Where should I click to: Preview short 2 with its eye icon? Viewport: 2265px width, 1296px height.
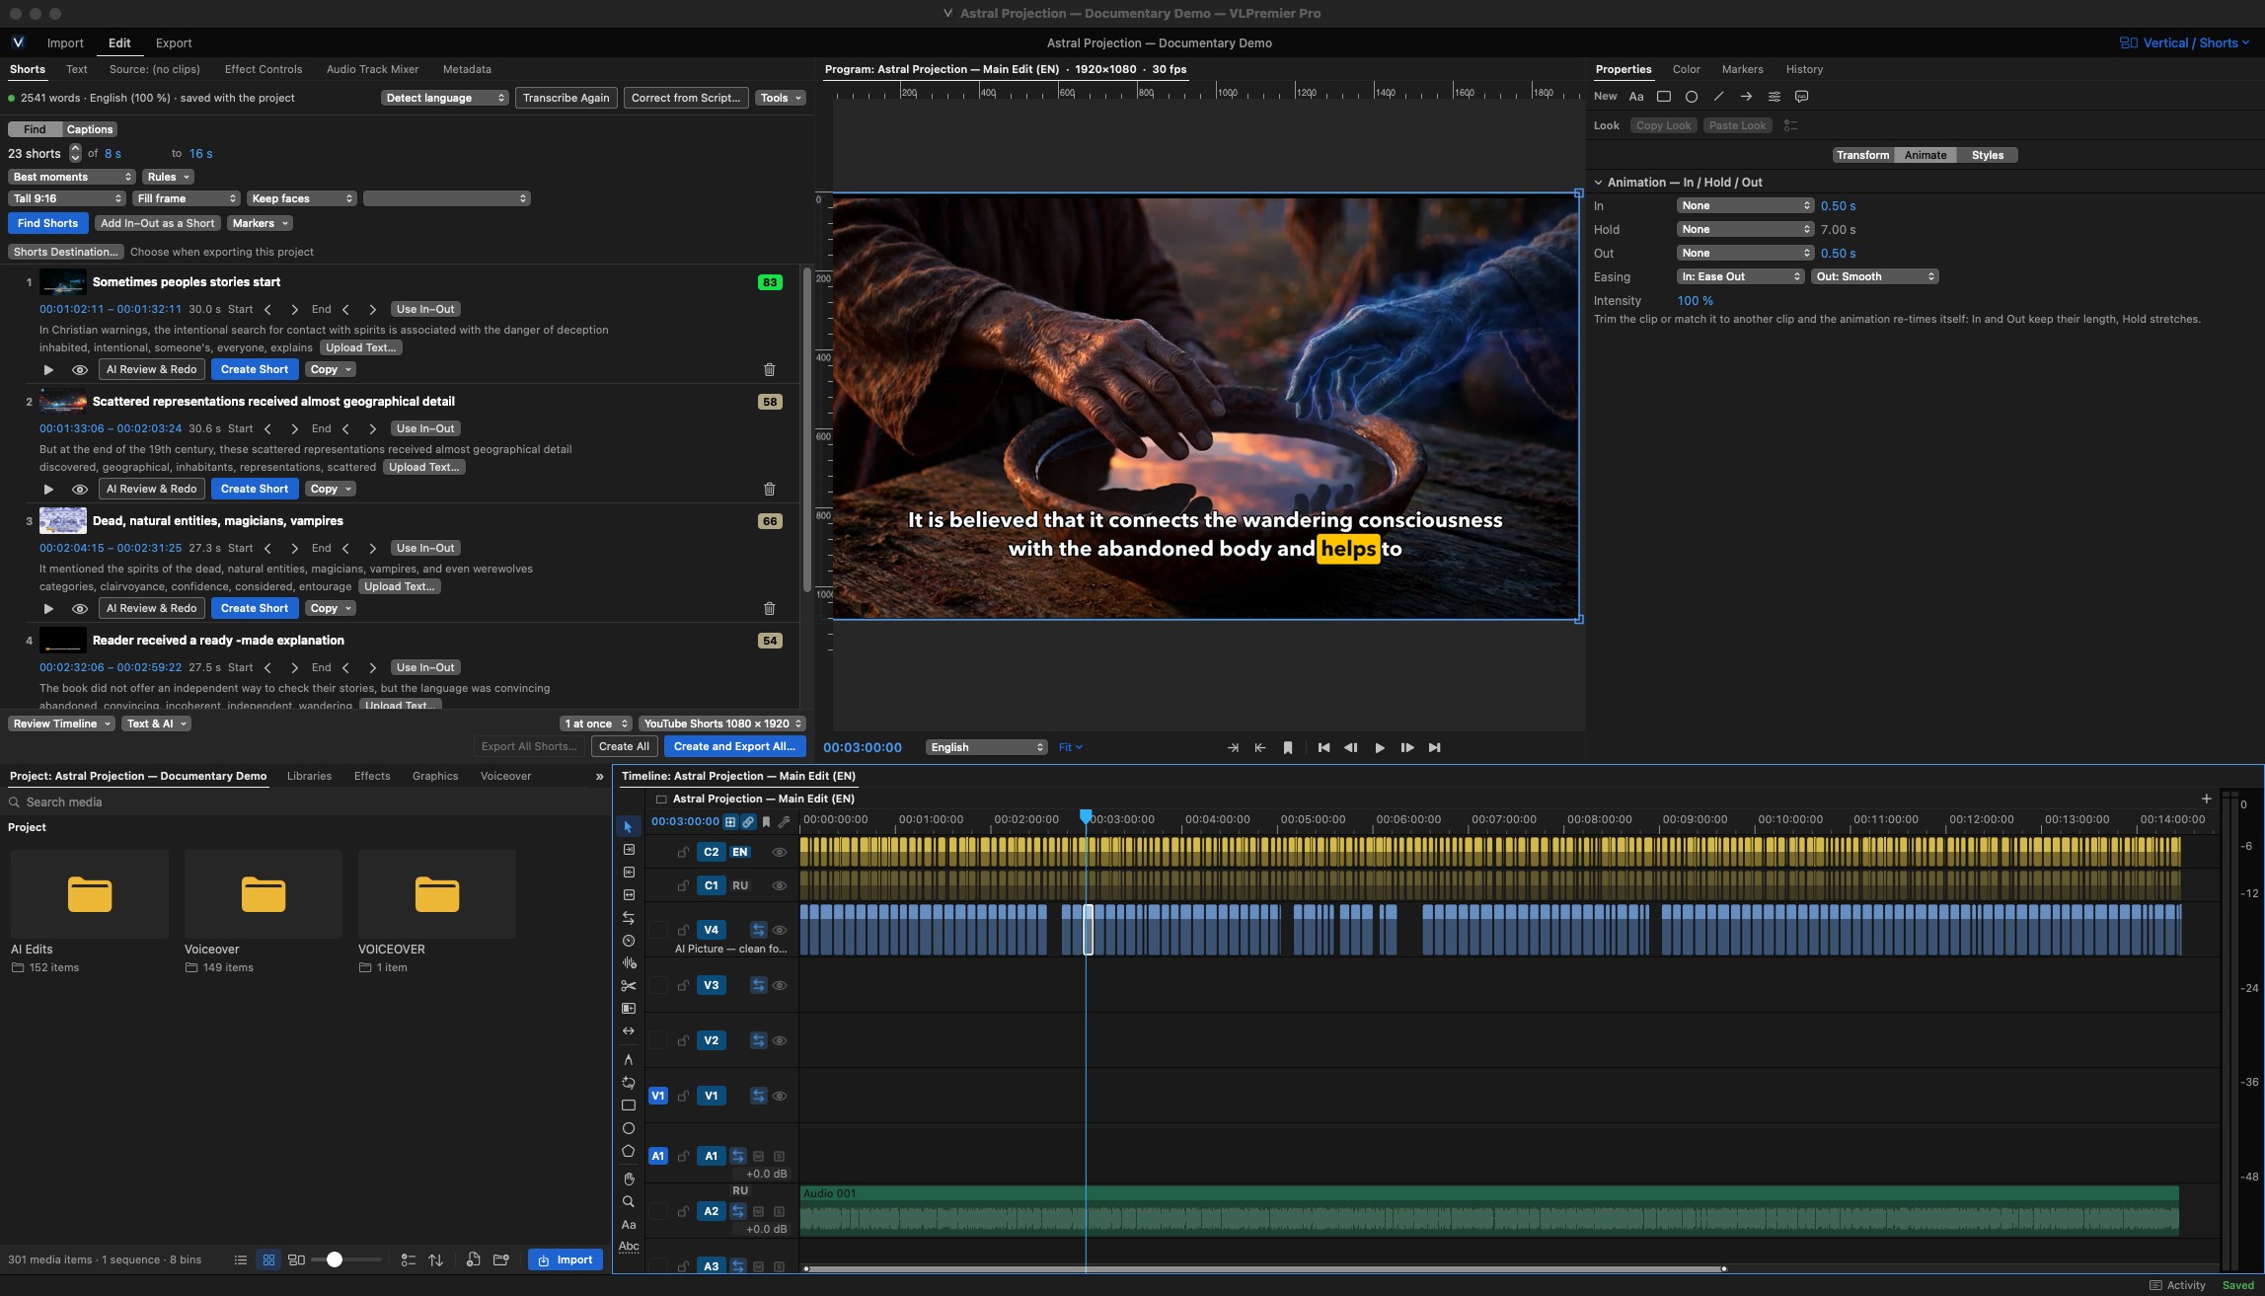(80, 489)
